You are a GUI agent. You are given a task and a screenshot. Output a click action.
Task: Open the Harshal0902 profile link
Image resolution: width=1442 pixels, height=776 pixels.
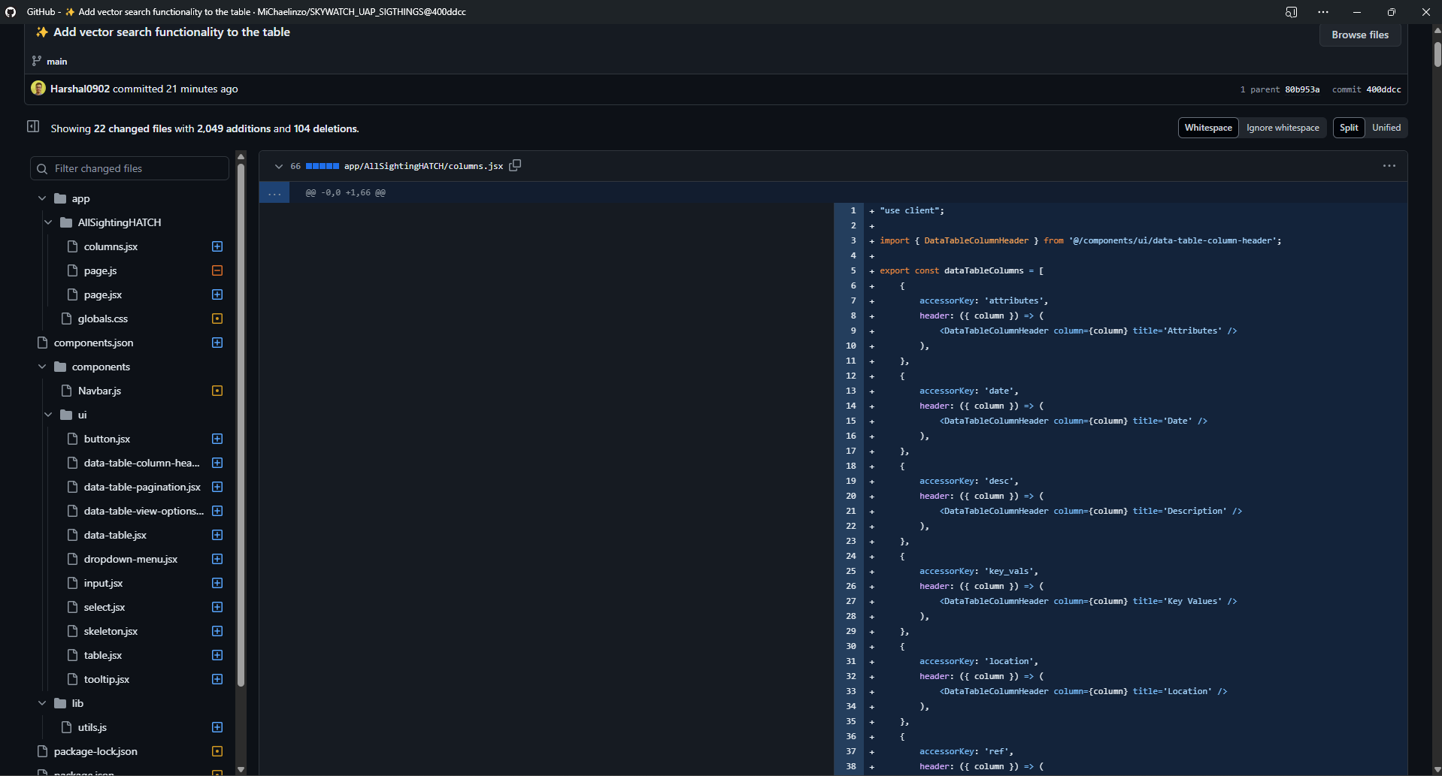pos(80,89)
